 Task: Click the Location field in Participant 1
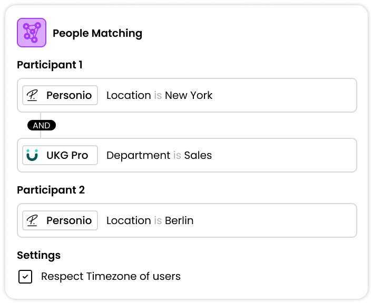(x=129, y=95)
